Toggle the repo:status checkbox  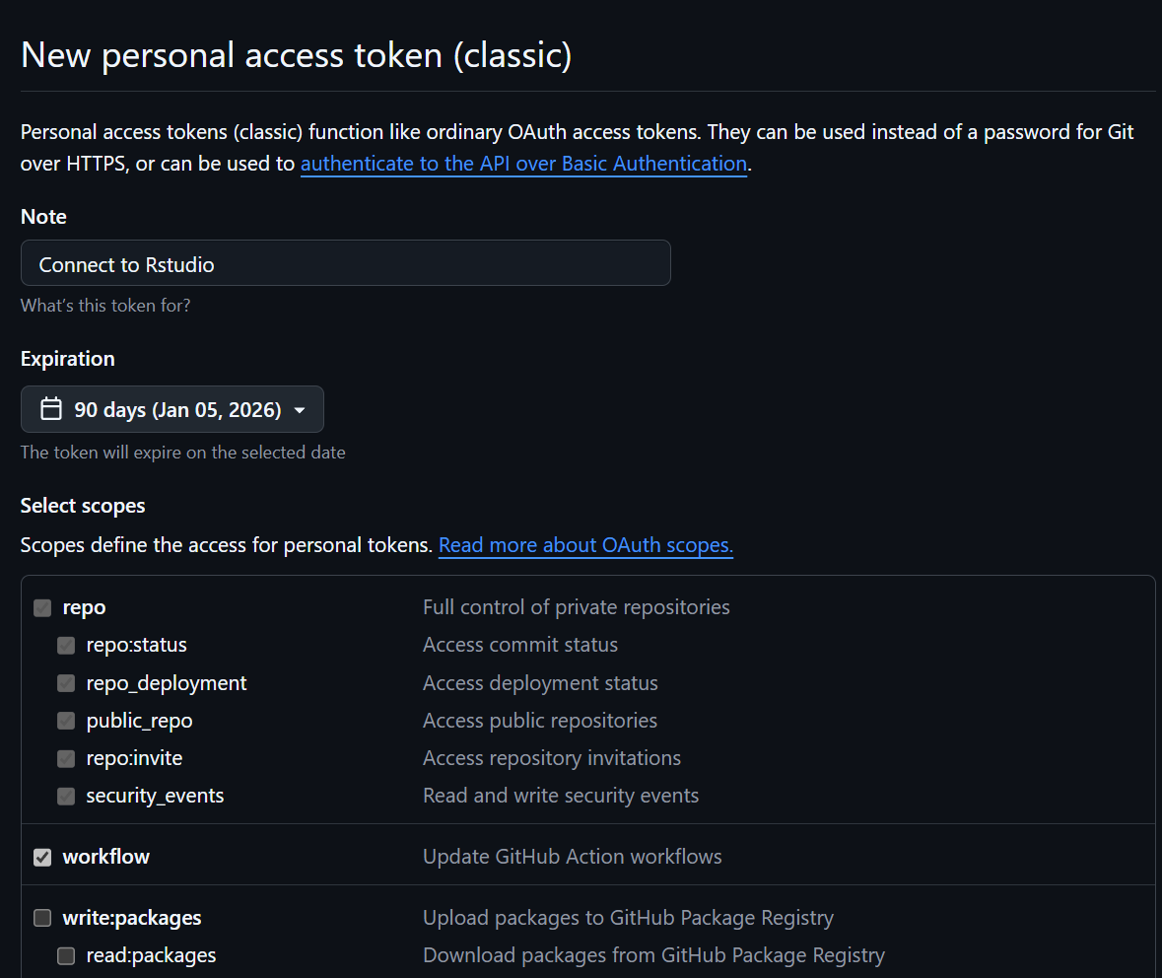[x=66, y=646]
